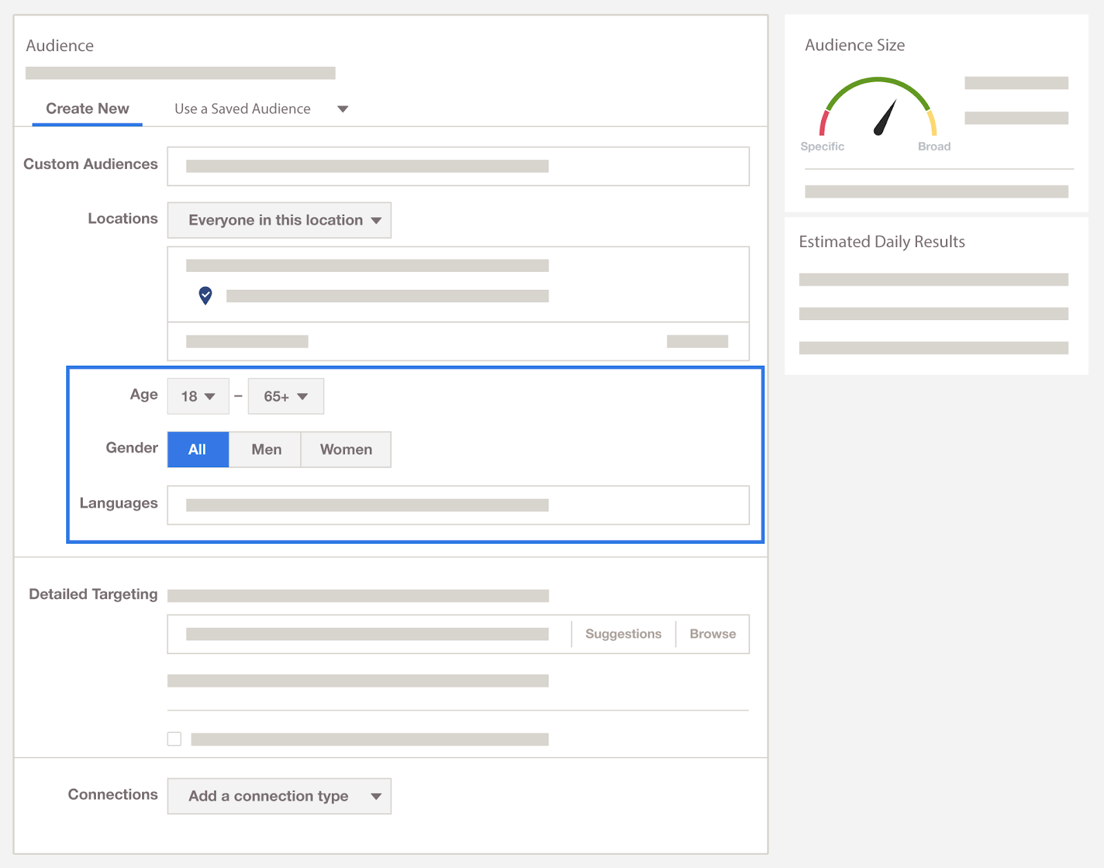
Task: Open the maximum age 65+ dropdown
Action: (x=286, y=396)
